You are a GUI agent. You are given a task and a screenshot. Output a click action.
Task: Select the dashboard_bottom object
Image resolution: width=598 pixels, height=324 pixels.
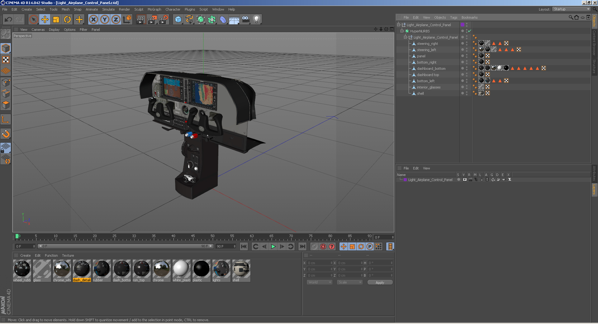click(x=431, y=69)
